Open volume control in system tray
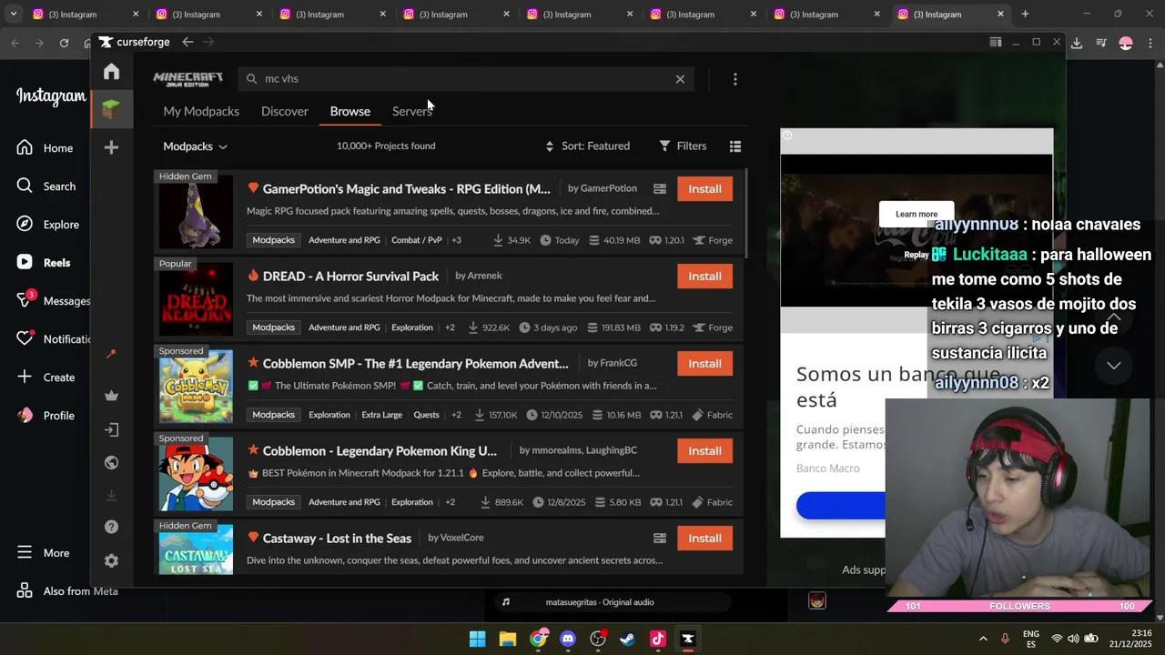 1074,639
